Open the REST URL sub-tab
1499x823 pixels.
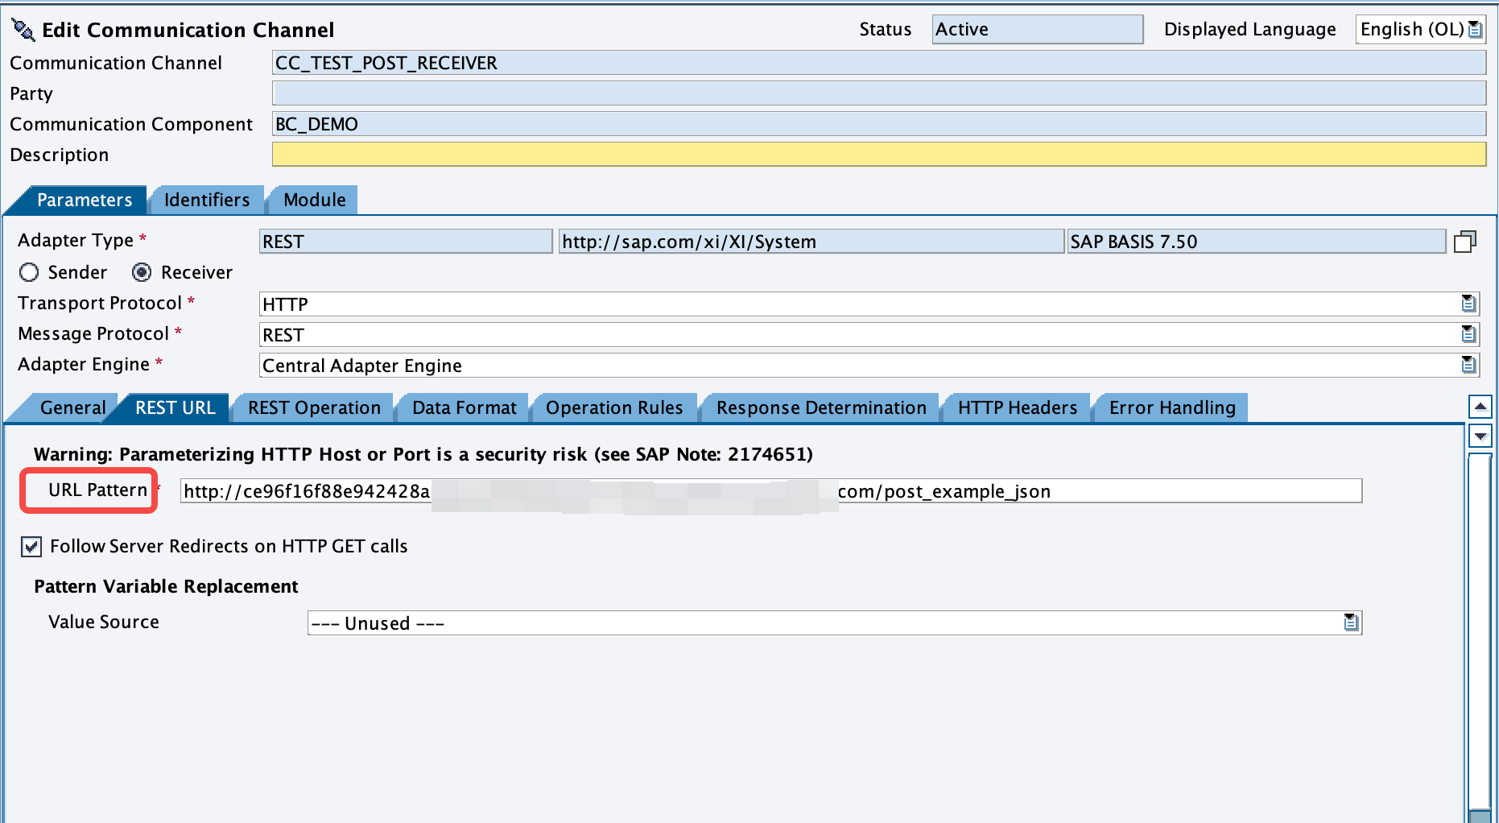click(x=175, y=407)
